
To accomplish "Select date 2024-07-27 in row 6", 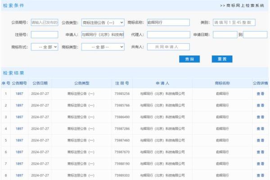I will point(40,152).
